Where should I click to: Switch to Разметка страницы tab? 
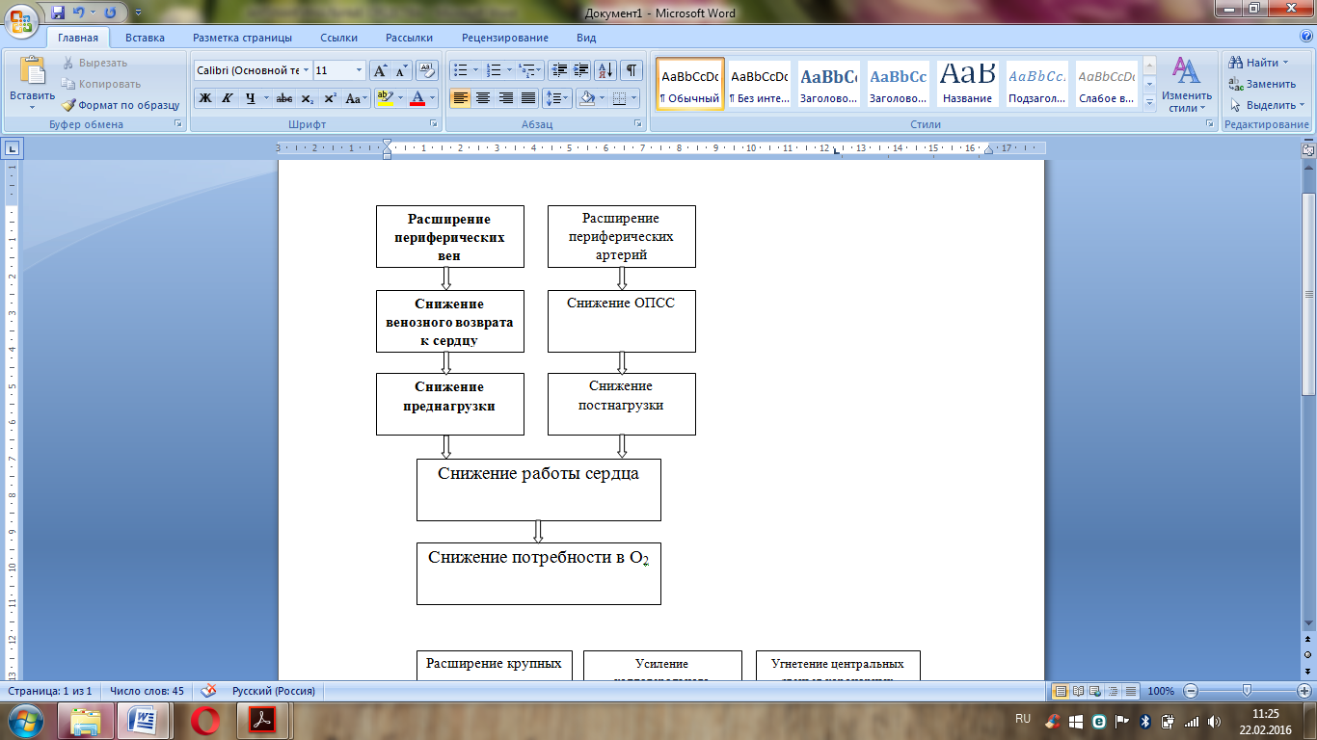(242, 38)
